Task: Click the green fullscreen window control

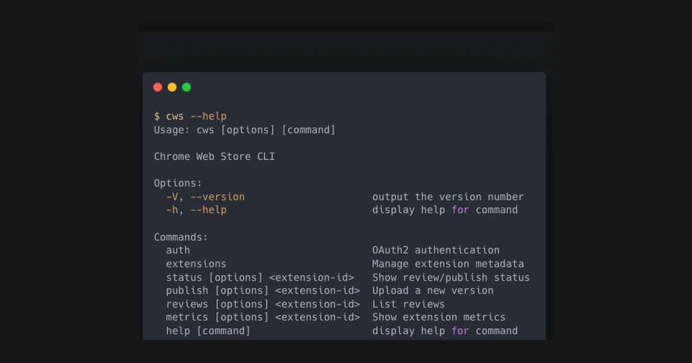Action: coord(186,87)
